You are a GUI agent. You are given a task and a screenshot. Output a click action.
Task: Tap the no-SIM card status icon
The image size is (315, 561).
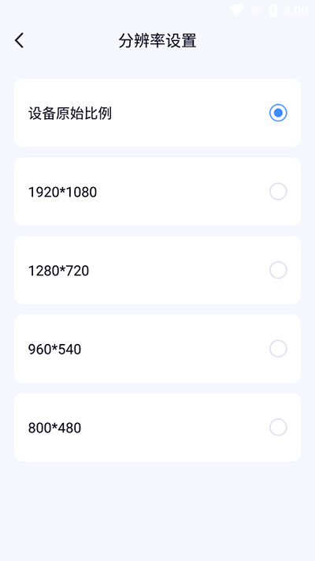pos(256,11)
